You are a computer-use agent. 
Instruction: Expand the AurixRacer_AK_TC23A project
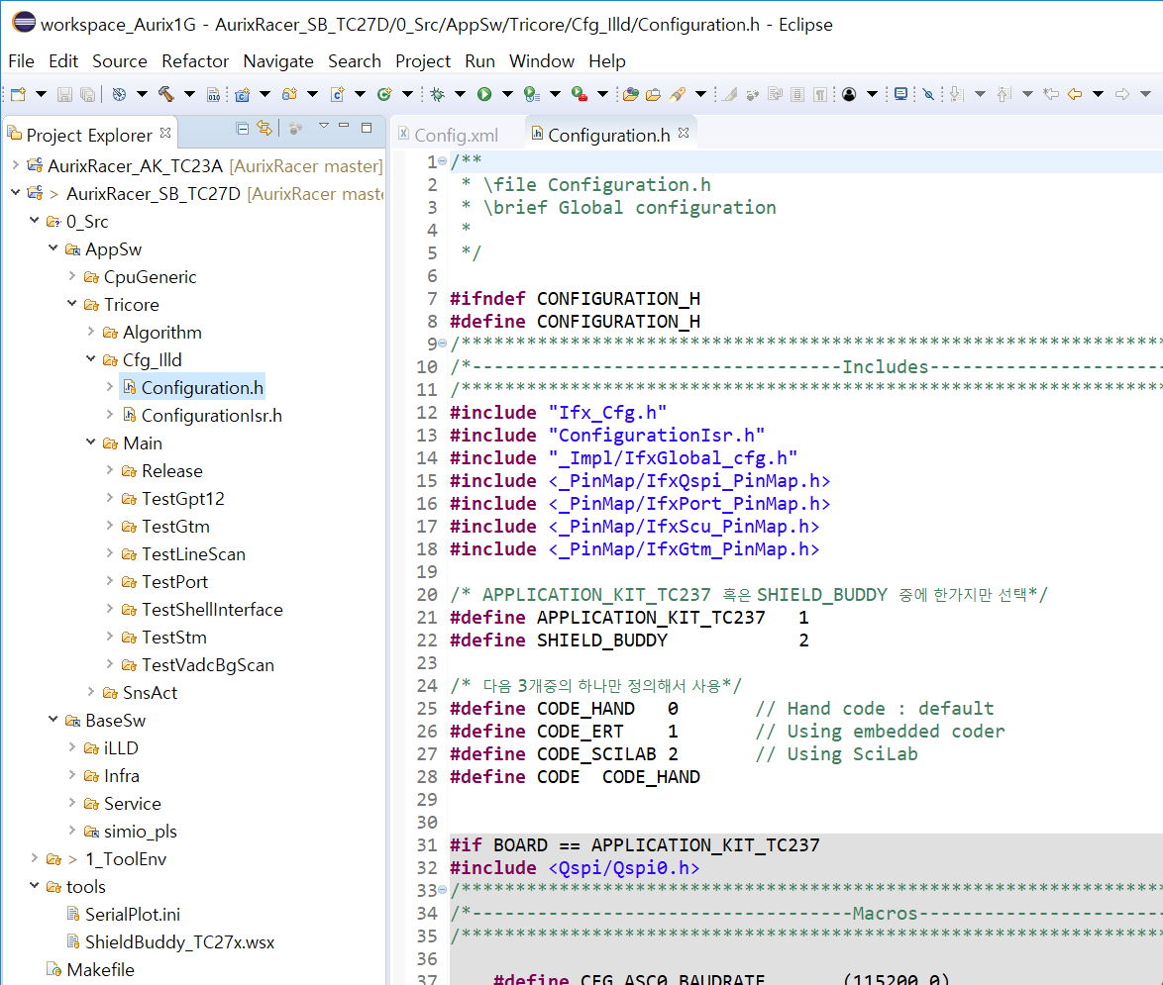(x=15, y=164)
